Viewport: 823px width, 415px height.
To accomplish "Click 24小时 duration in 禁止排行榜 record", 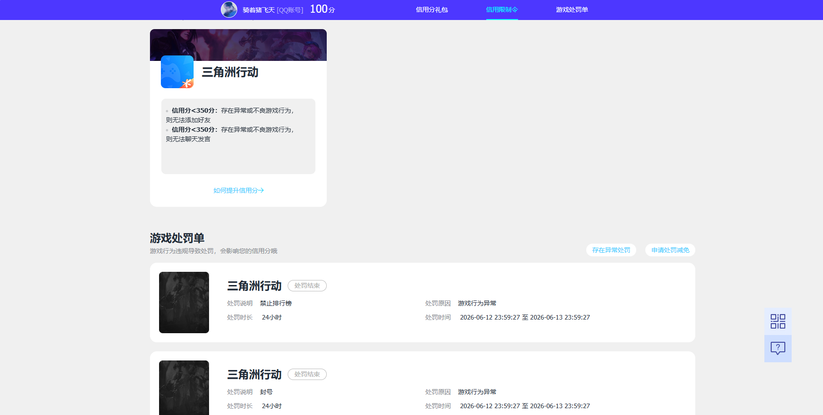I will point(272,317).
